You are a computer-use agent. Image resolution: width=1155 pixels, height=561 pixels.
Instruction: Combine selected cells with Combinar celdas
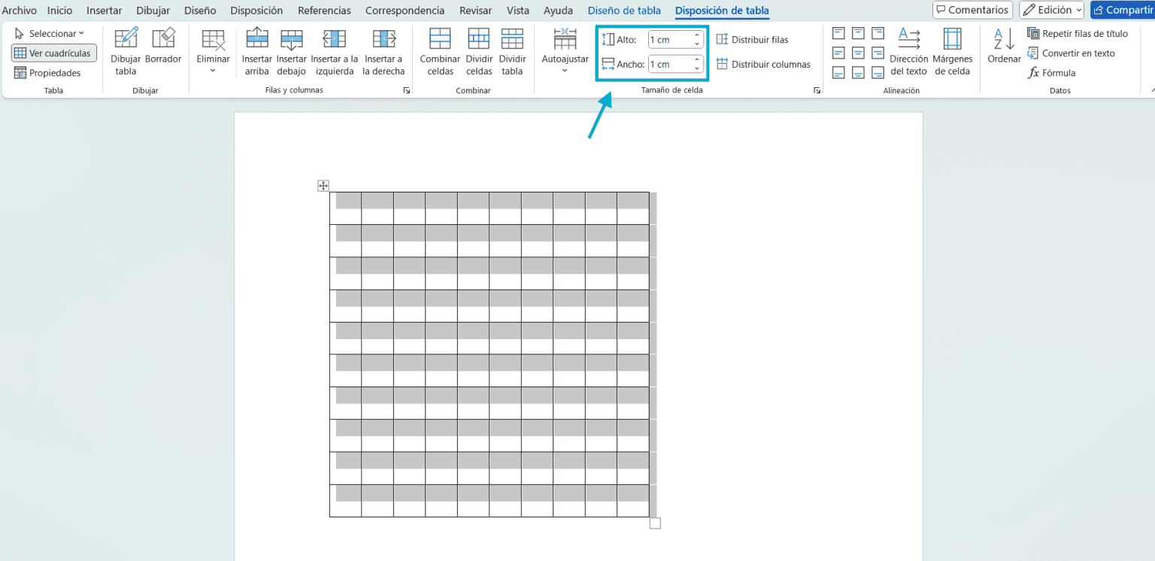(x=439, y=51)
